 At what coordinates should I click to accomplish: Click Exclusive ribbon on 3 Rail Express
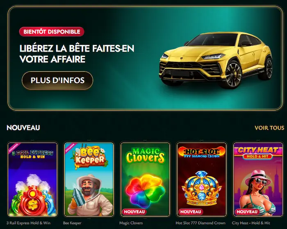tap(14, 148)
